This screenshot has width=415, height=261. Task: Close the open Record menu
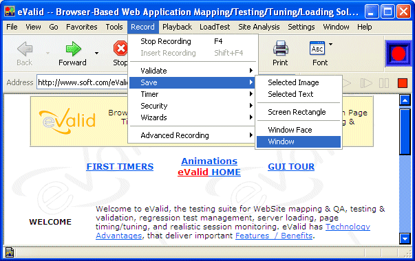coord(142,27)
